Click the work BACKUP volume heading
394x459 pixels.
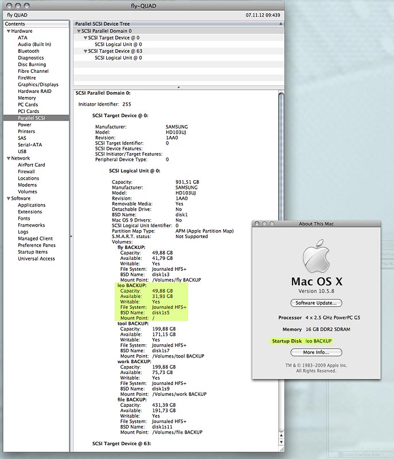pyautogui.click(x=134, y=361)
